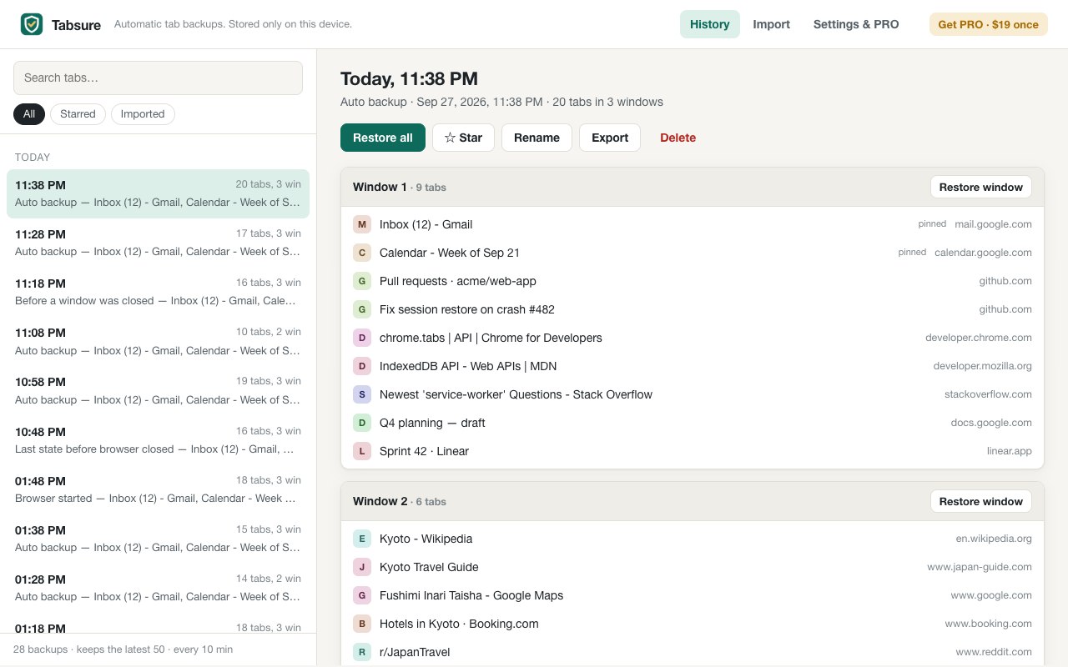Image resolution: width=1068 pixels, height=667 pixels.
Task: Click the linear.app domain label
Action: (1010, 451)
